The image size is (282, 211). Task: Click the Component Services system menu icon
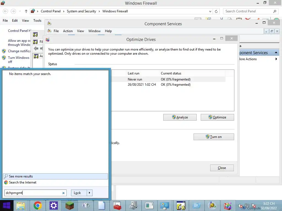[x=50, y=23]
